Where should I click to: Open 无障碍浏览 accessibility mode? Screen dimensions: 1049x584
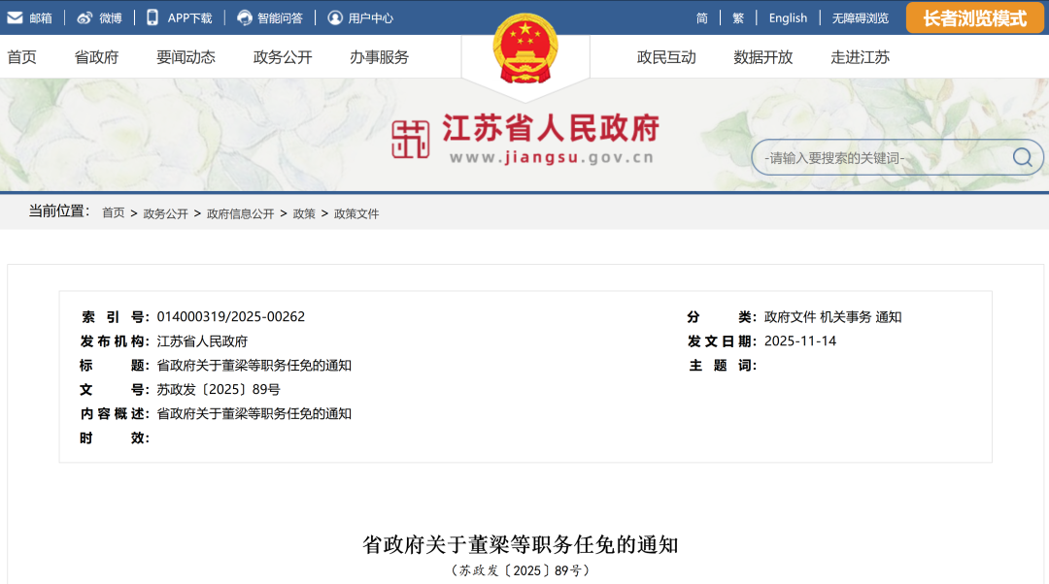[860, 17]
